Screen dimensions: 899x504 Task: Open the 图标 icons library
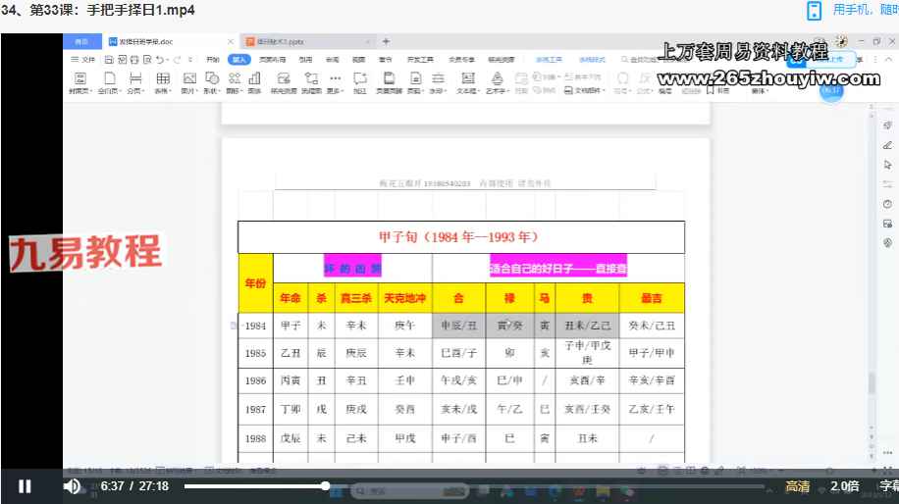pyautogui.click(x=234, y=82)
